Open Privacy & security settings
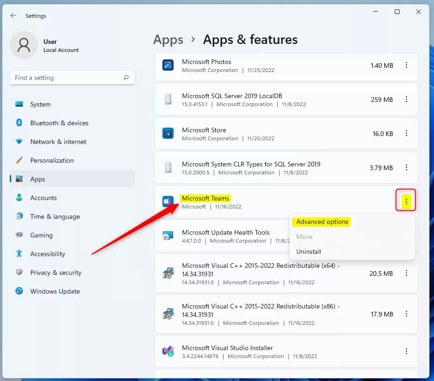This screenshot has width=434, height=381. click(x=56, y=273)
